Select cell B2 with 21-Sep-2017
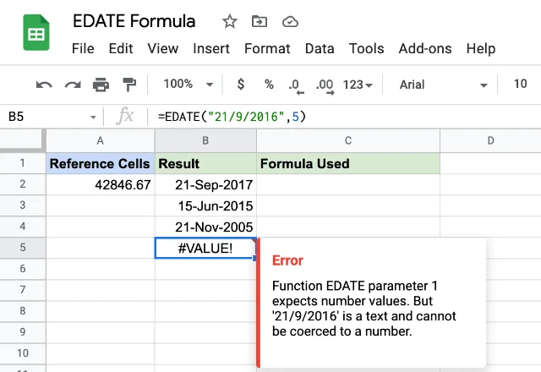This screenshot has width=541, height=372. pyautogui.click(x=205, y=184)
